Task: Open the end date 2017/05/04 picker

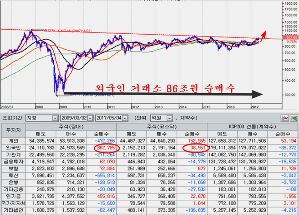Action: tap(125, 119)
